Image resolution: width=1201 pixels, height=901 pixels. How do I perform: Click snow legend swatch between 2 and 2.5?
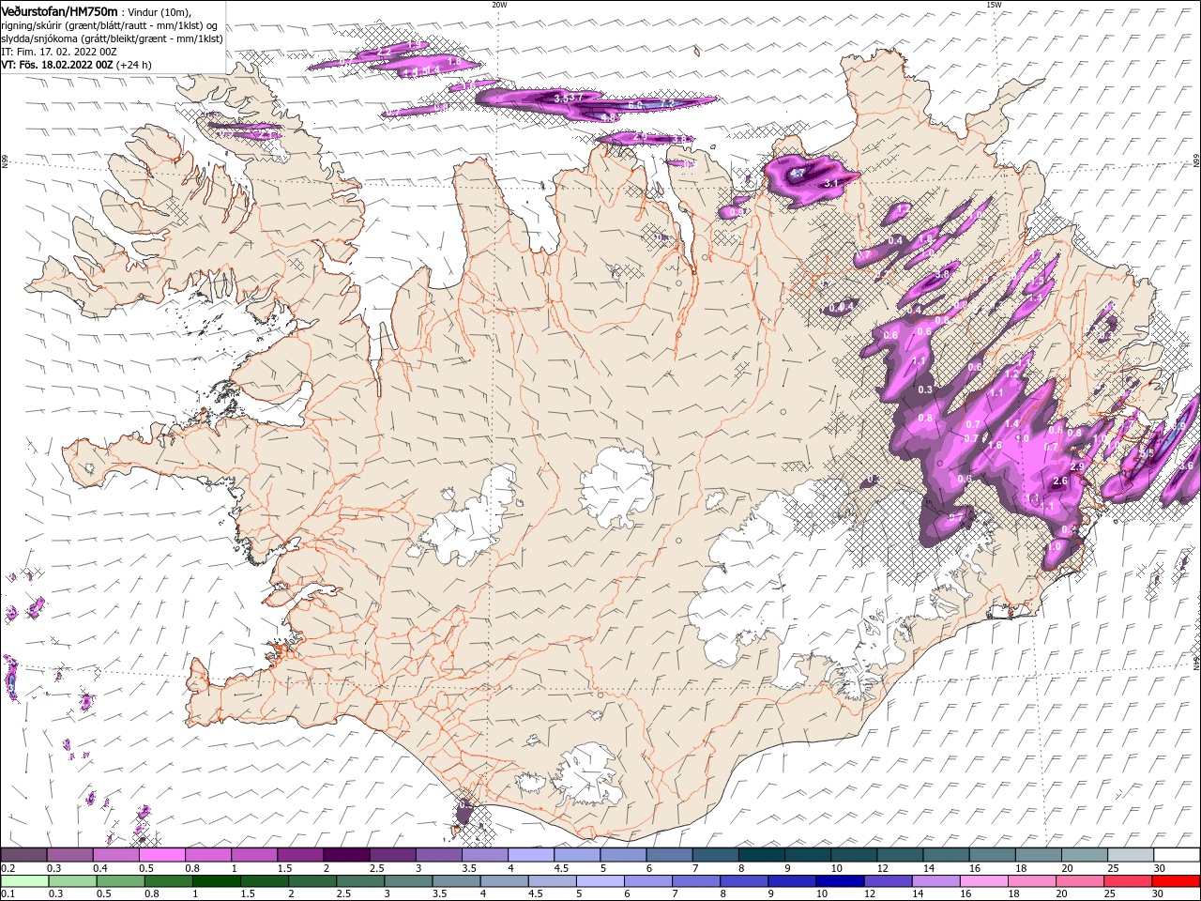346,855
